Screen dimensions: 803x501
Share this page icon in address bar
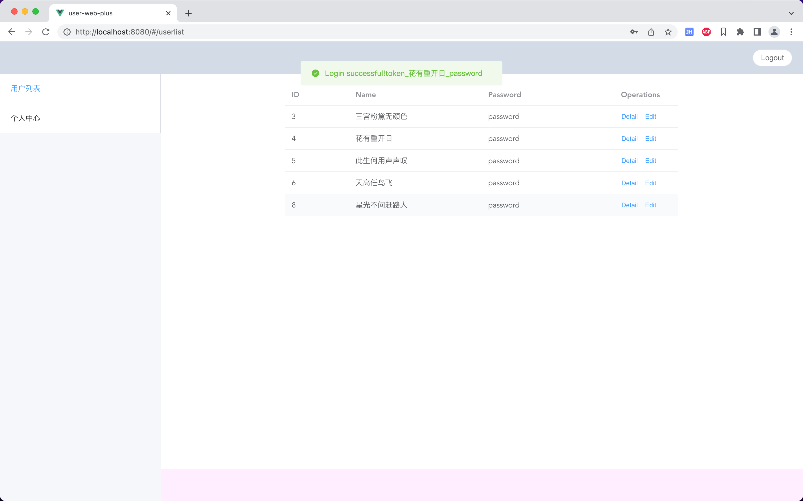(x=651, y=32)
